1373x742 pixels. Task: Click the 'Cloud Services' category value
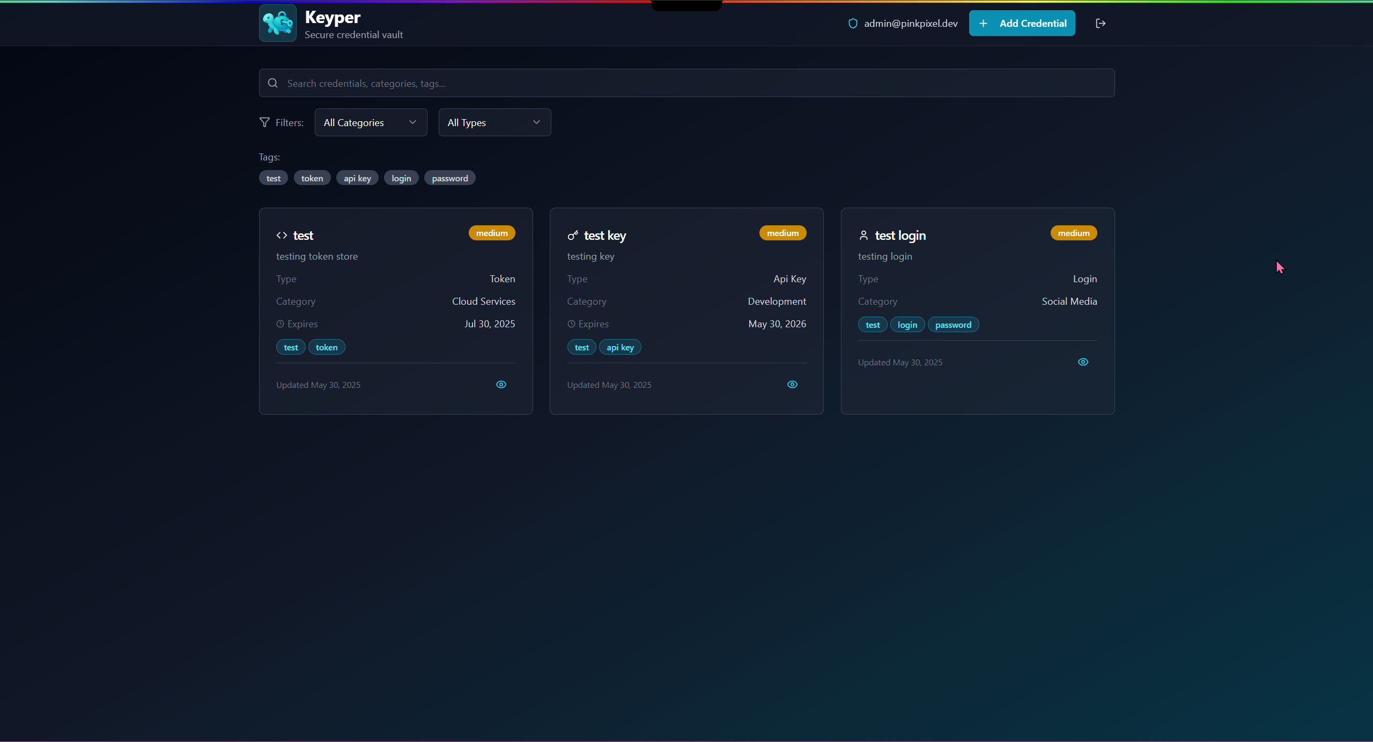pyautogui.click(x=483, y=301)
